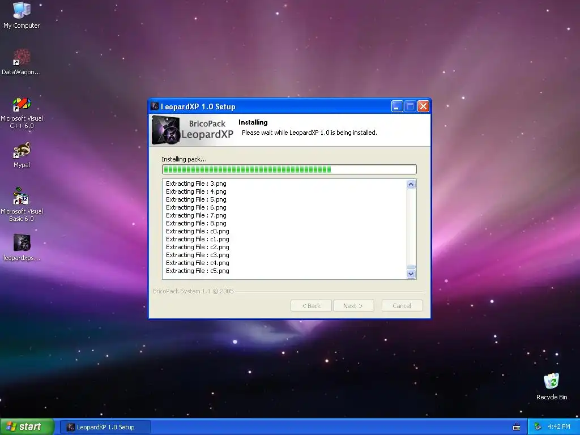Screen dimensions: 580x435
Task: Click the 4:42 PM taskbar clock
Action: (x=559, y=427)
